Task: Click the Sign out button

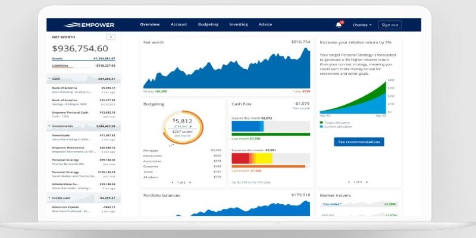Action: tap(390, 25)
